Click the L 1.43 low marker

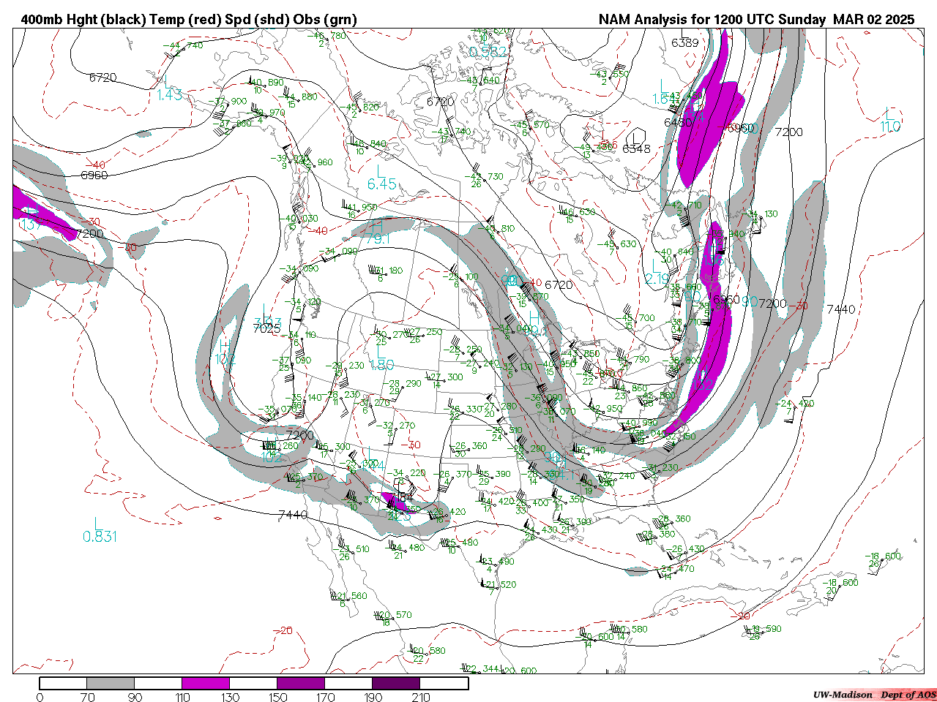pyautogui.click(x=169, y=88)
